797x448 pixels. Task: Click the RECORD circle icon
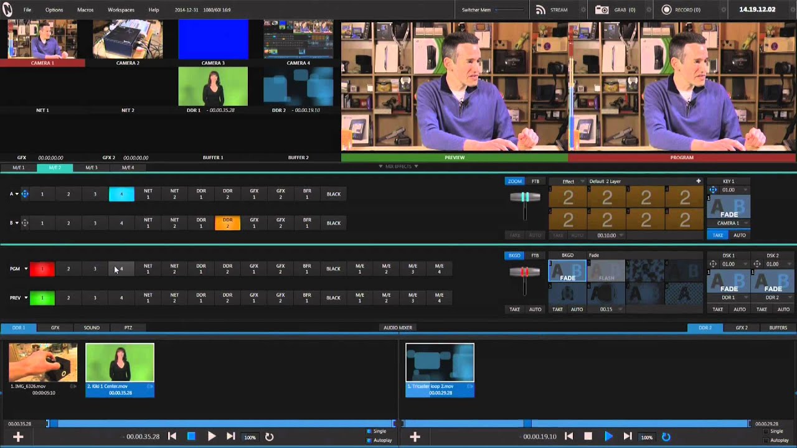(666, 10)
